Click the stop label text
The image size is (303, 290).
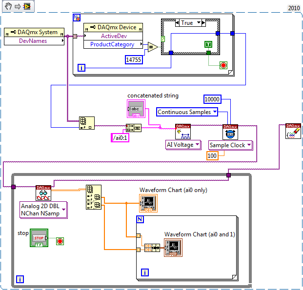[23, 233]
